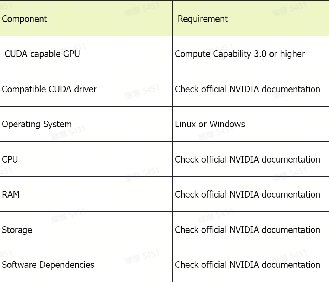Click the word Windows in the table
The height and width of the screenshot is (282, 329).
coord(227,124)
